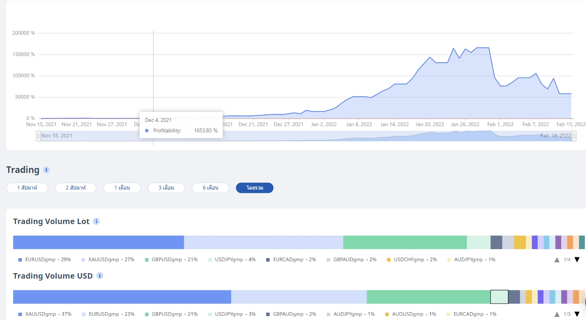Screen dimensions: 586x320
Task: Click the 1/4 page indicator
Action: point(567,260)
